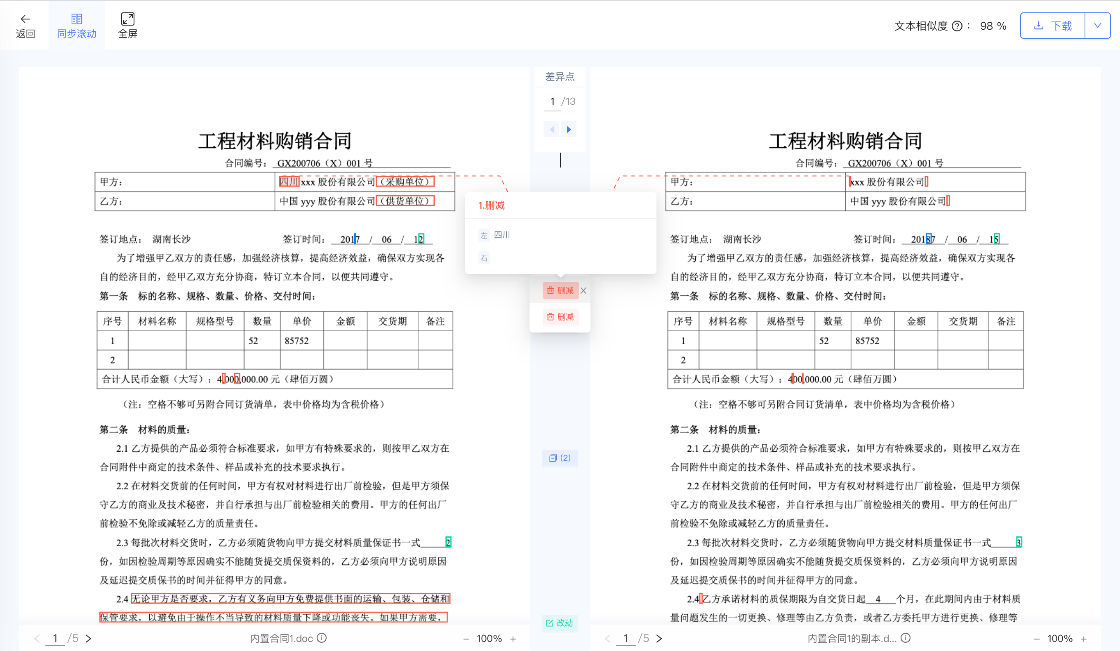Click the back arrow to return
Screen dimensions: 1120x651
point(25,19)
